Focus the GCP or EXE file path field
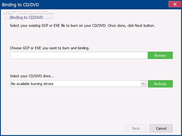Viewport: 182px width, 136px height. (79, 55)
